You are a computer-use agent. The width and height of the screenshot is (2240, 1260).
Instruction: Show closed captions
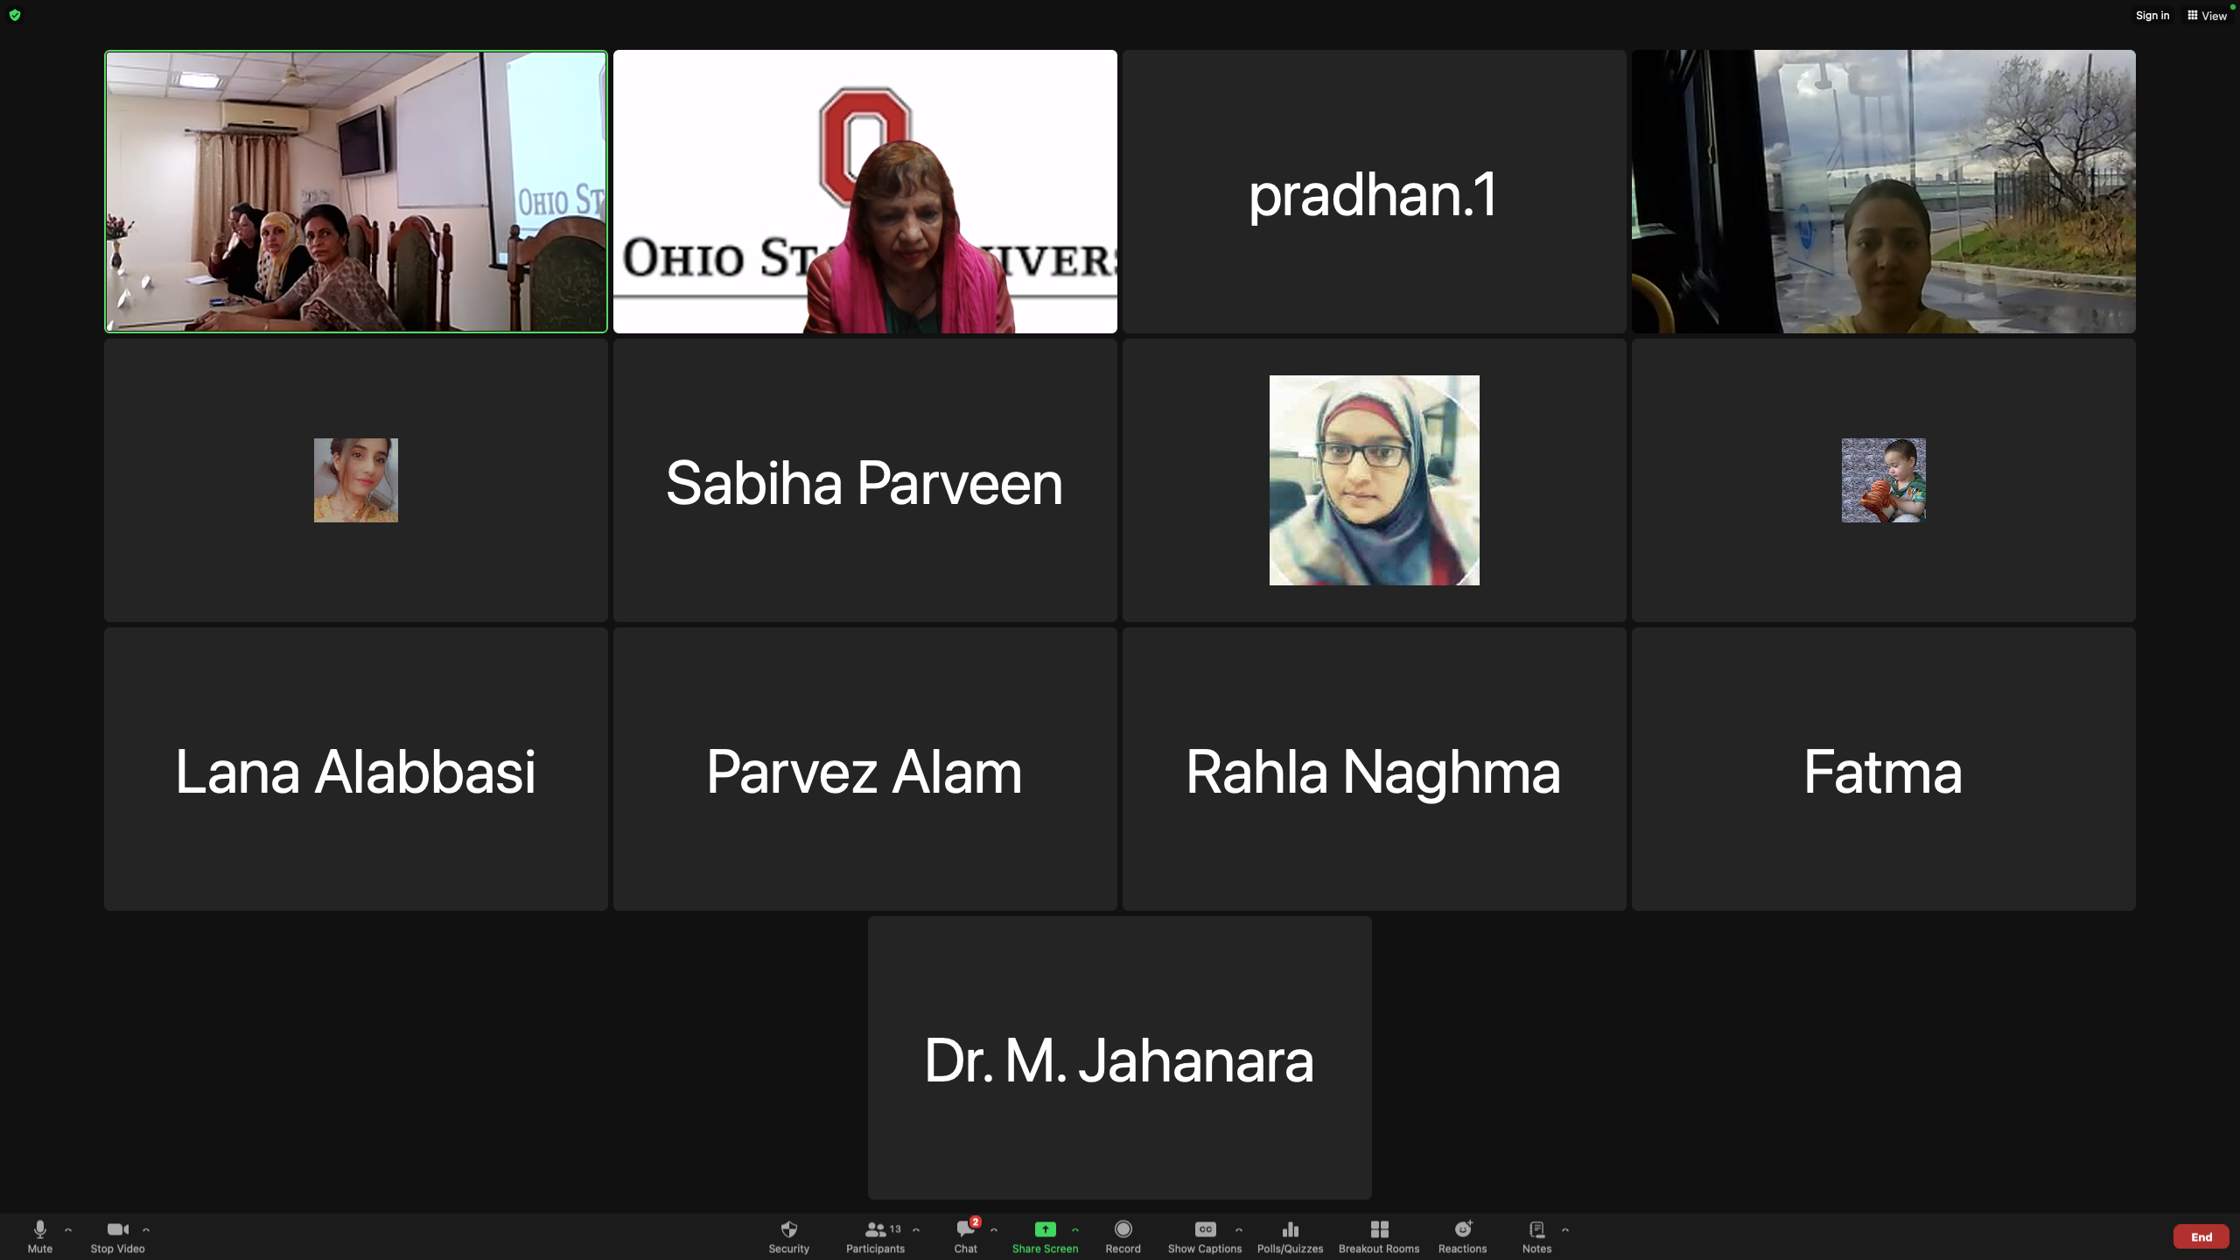1204,1235
